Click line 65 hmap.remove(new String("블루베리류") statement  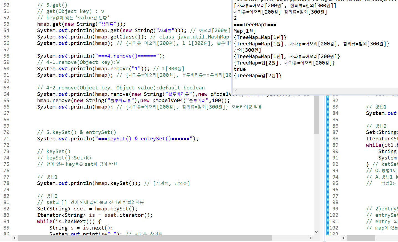[x=133, y=101]
